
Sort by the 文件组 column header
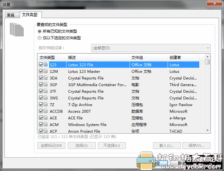click(148, 58)
